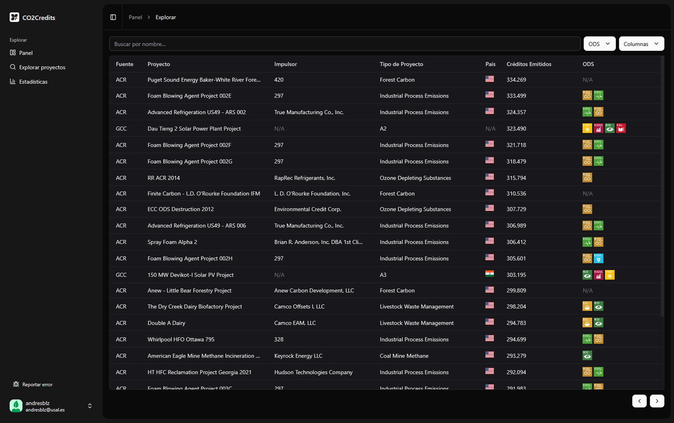Click the magnifier icon beside Explorar proyectos
The height and width of the screenshot is (423, 674).
(13, 67)
